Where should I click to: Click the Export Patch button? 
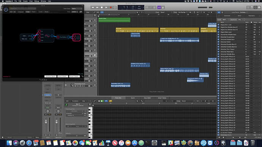click(74, 76)
